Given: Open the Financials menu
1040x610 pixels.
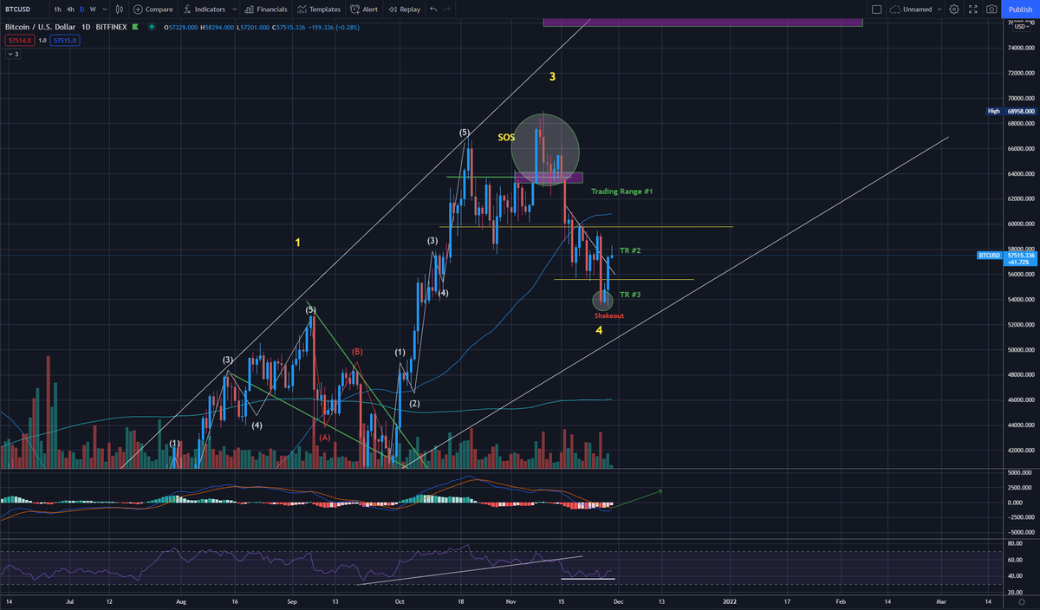Looking at the screenshot, I should click(x=266, y=9).
